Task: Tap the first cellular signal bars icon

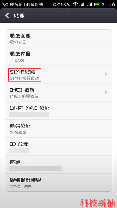Action: (82, 4)
